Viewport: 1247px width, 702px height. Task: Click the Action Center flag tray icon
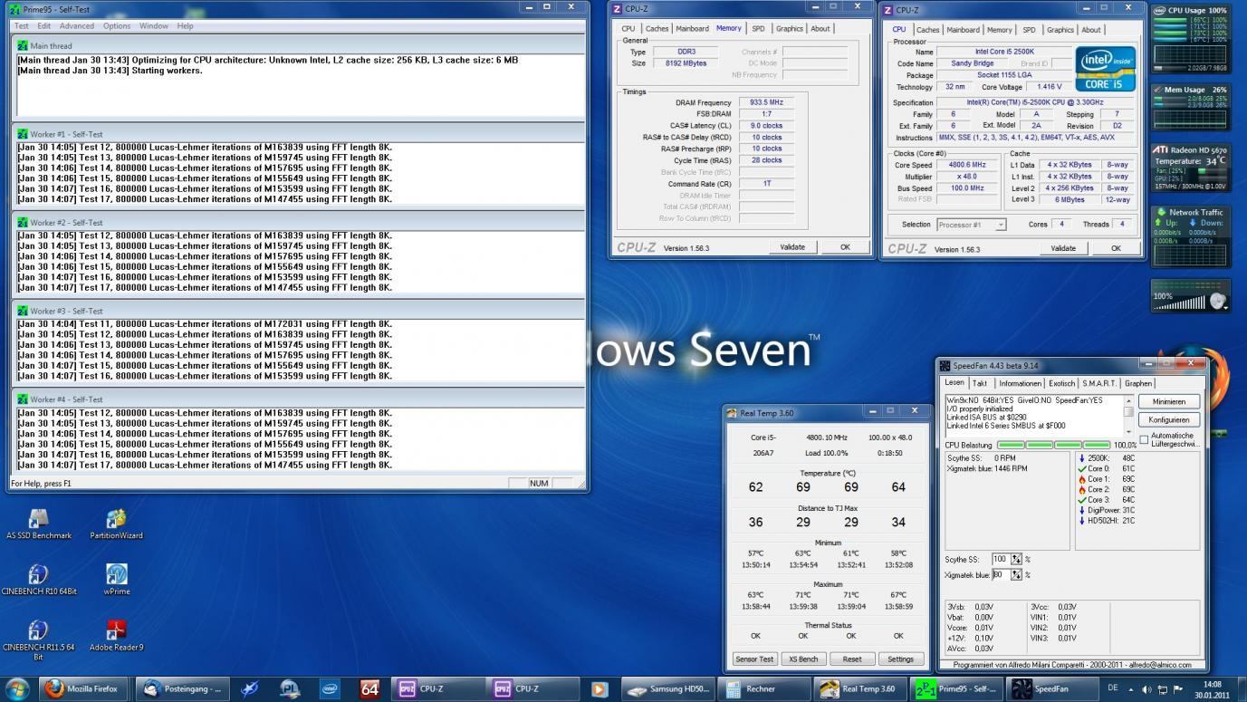[x=1178, y=689]
